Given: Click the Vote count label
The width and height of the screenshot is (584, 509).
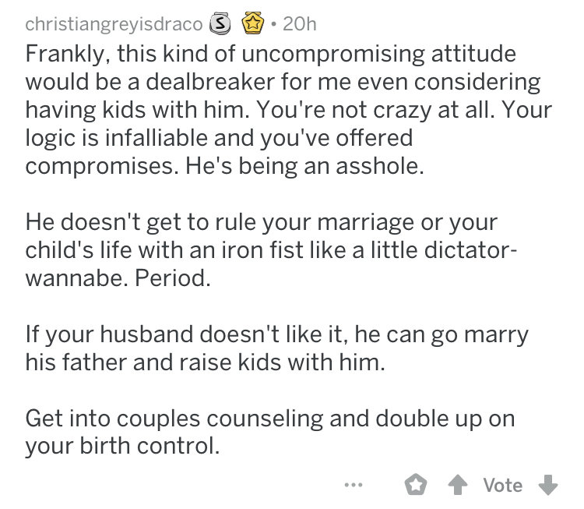Looking at the screenshot, I should [x=503, y=485].
